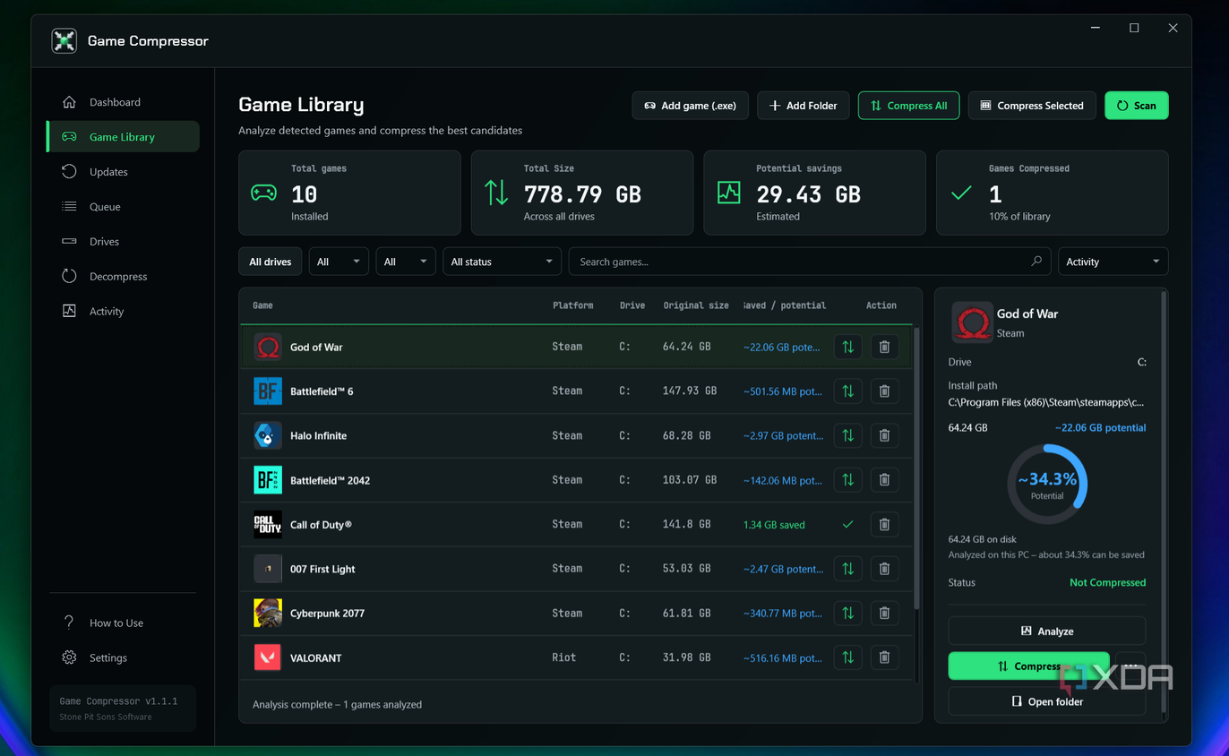
Task: Delete the Halo Infinite entry via trash icon
Action: click(x=884, y=435)
